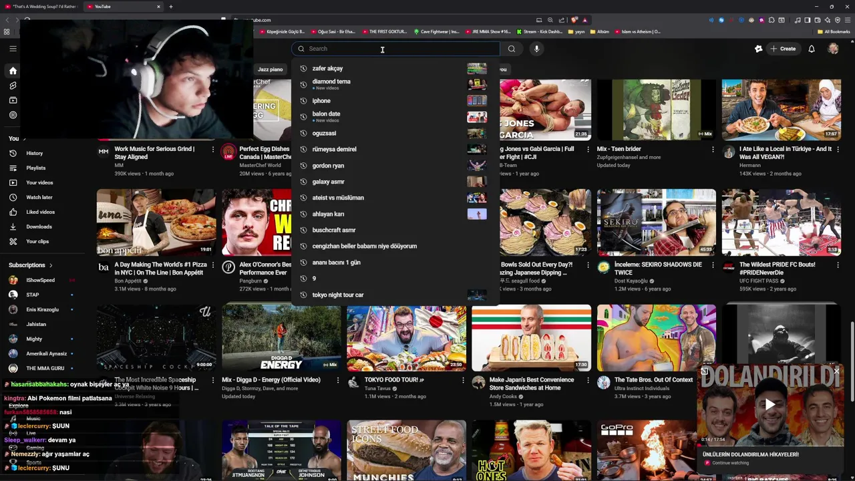Open THE MMA GURU subscription channel
Viewport: 855px width, 481px height.
coord(45,368)
